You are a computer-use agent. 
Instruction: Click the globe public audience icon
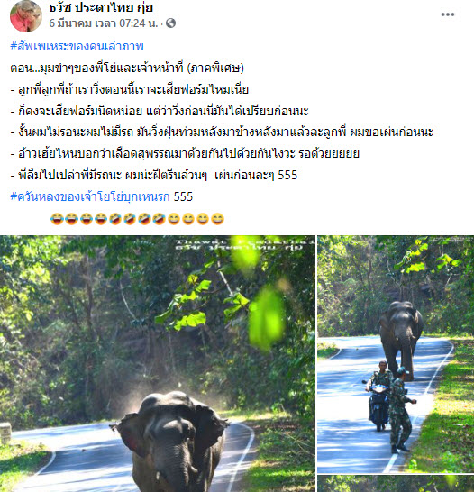(170, 23)
